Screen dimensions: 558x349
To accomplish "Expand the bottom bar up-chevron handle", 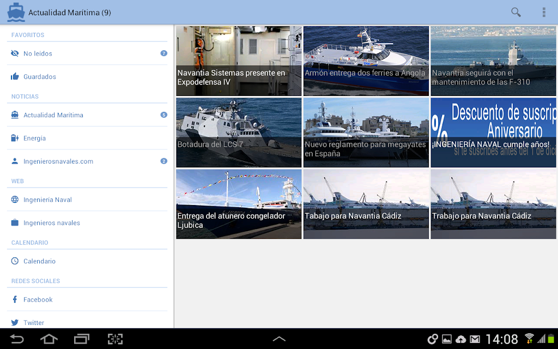I will point(279,339).
